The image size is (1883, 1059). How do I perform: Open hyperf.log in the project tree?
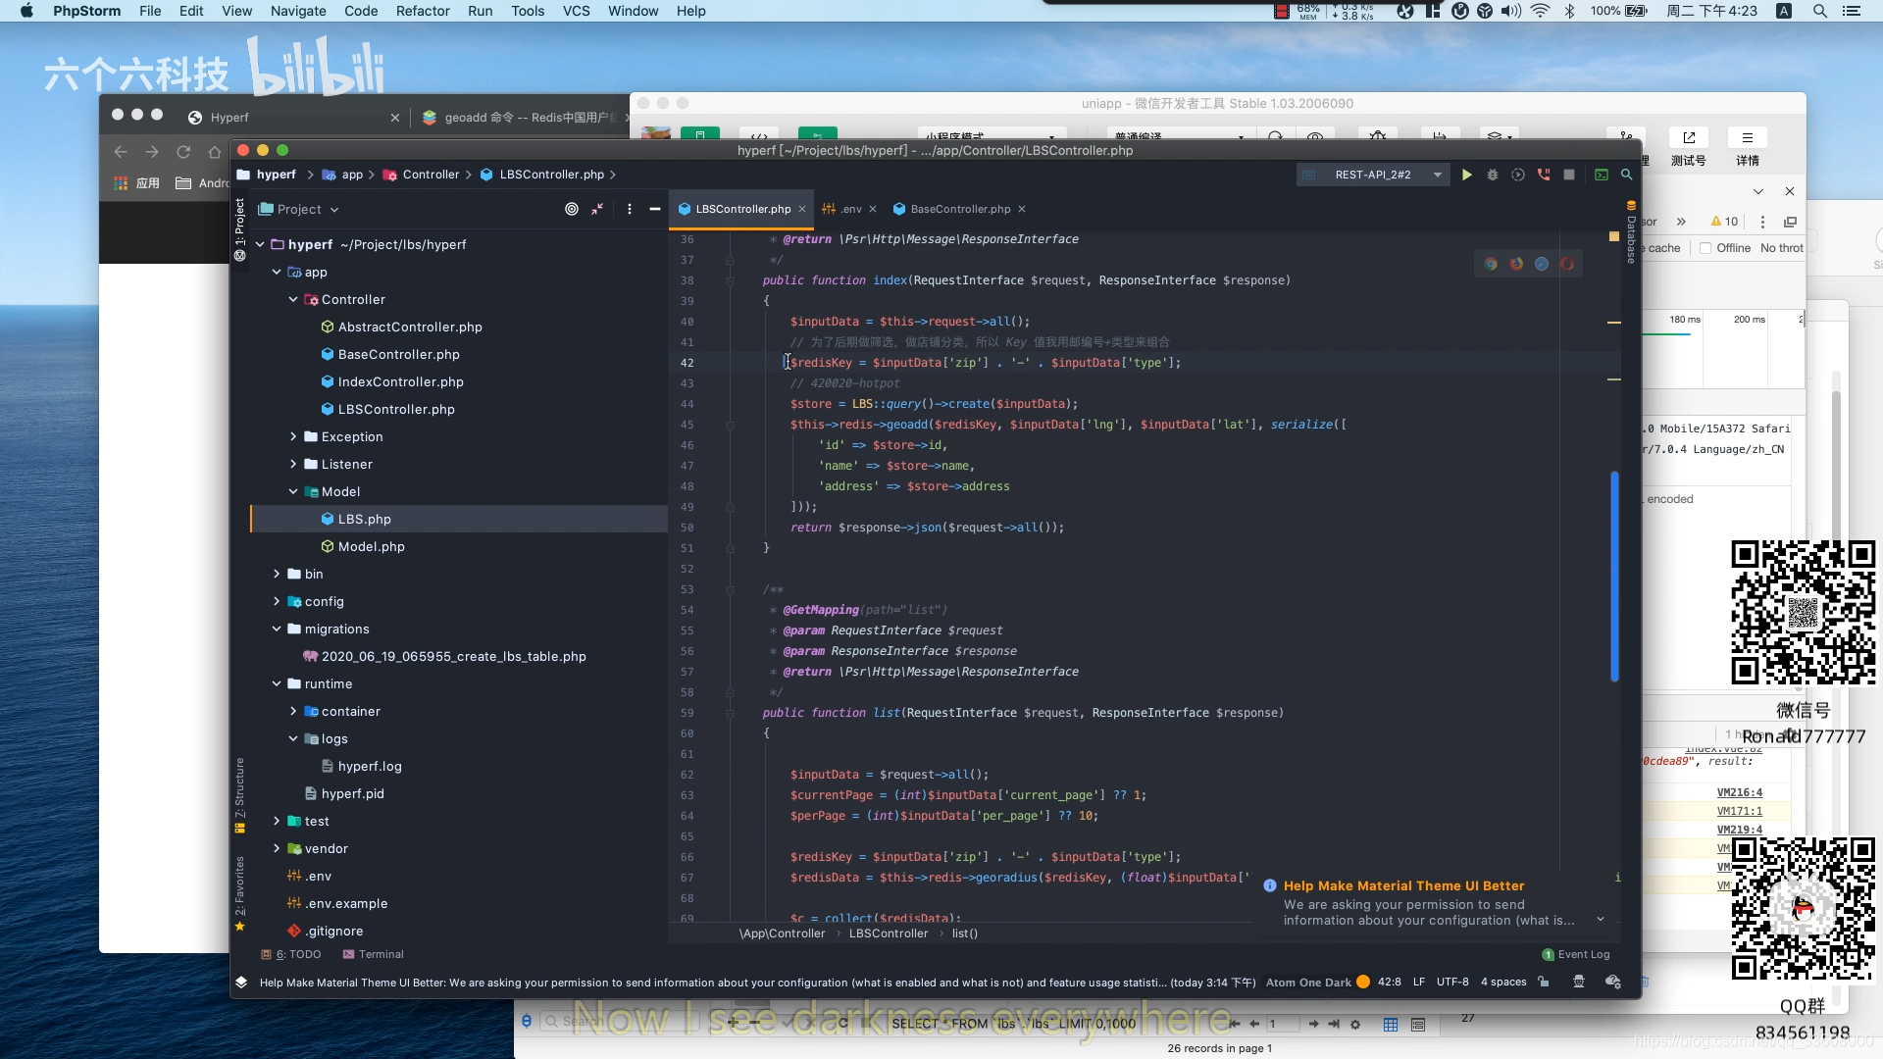(369, 766)
